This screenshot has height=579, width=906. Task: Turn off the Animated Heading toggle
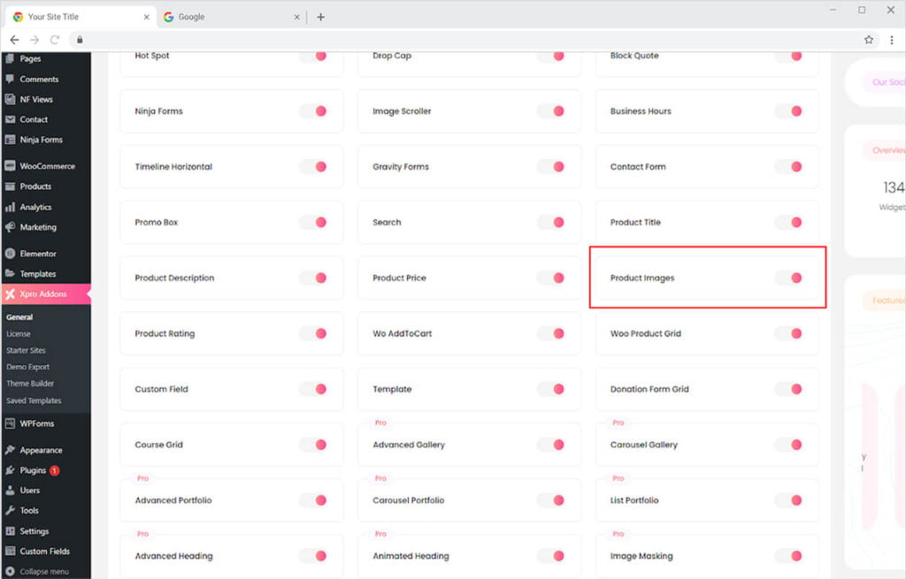click(550, 556)
